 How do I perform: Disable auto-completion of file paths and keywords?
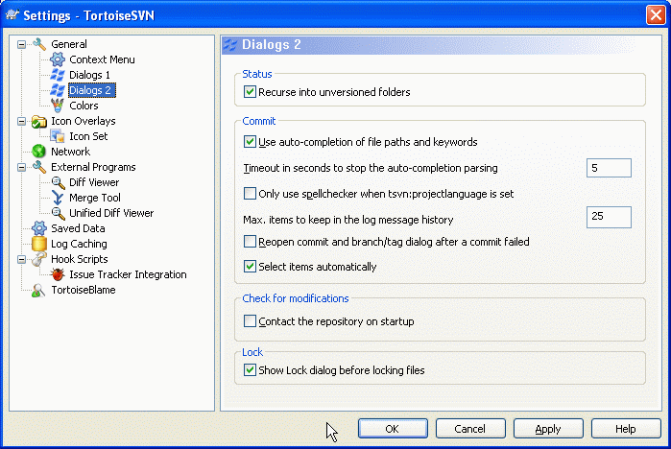click(250, 142)
